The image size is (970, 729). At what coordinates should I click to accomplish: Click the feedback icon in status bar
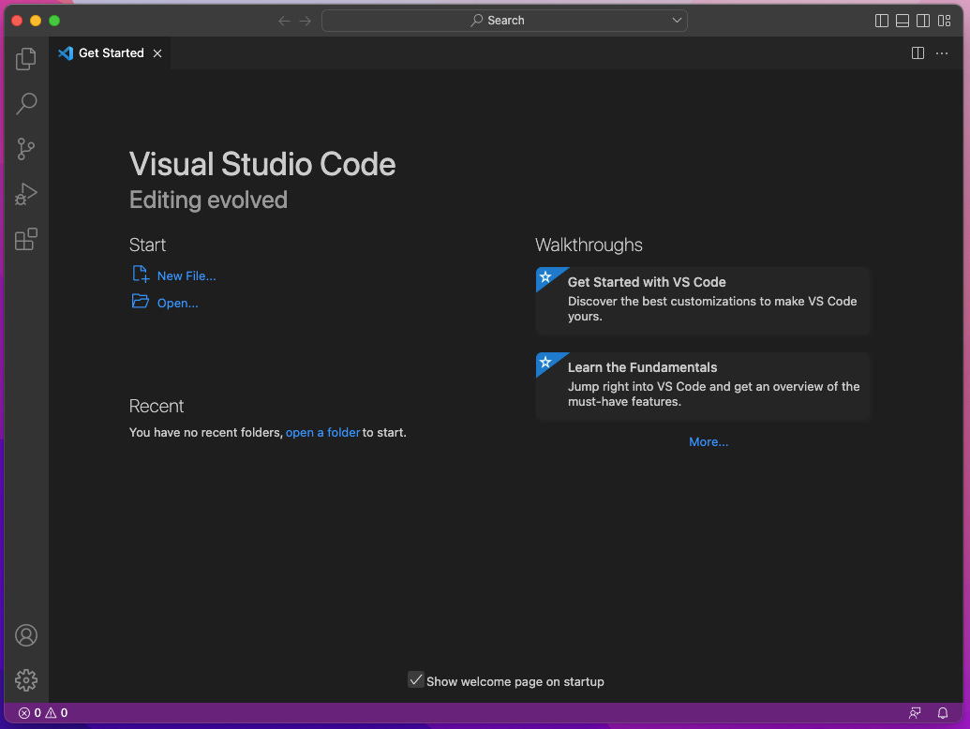click(x=915, y=713)
